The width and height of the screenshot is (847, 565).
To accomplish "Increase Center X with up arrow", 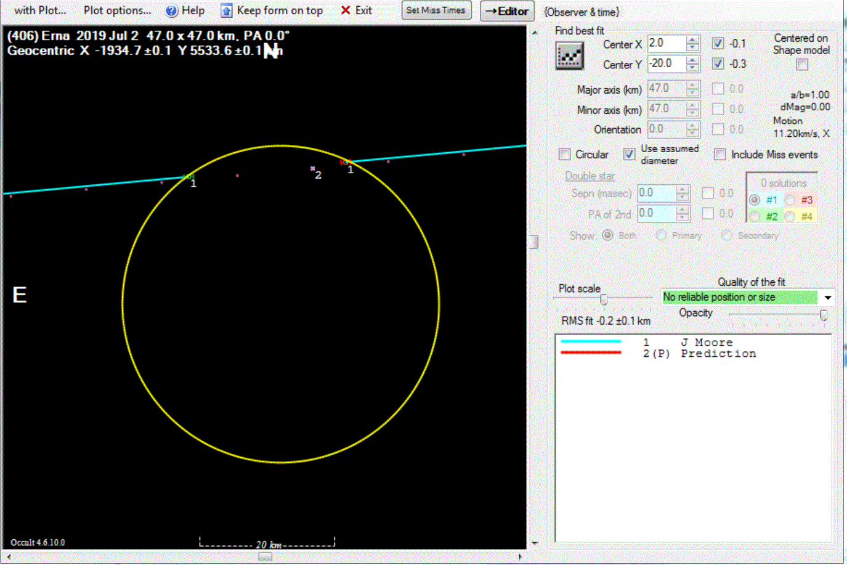I will (693, 40).
